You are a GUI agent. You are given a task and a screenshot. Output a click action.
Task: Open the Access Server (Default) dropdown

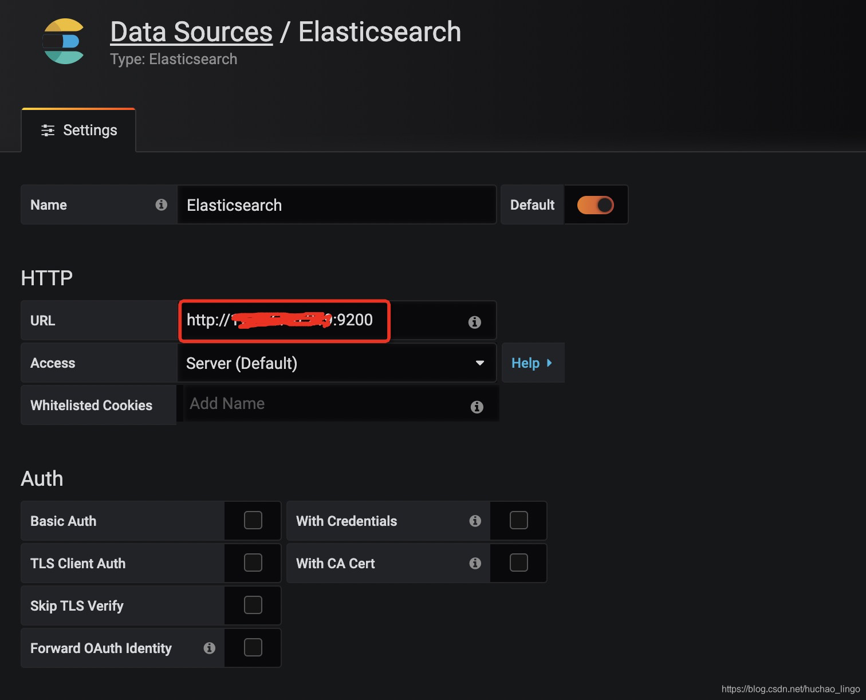click(x=337, y=363)
